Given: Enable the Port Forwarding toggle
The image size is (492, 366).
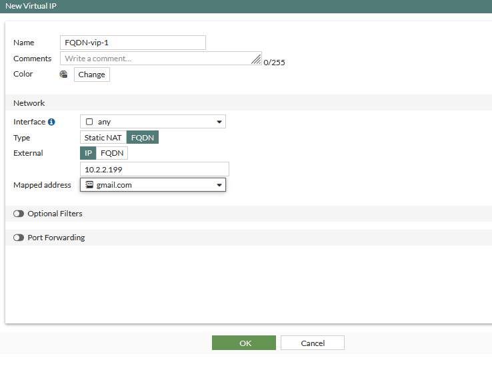Looking at the screenshot, I should click(19, 238).
